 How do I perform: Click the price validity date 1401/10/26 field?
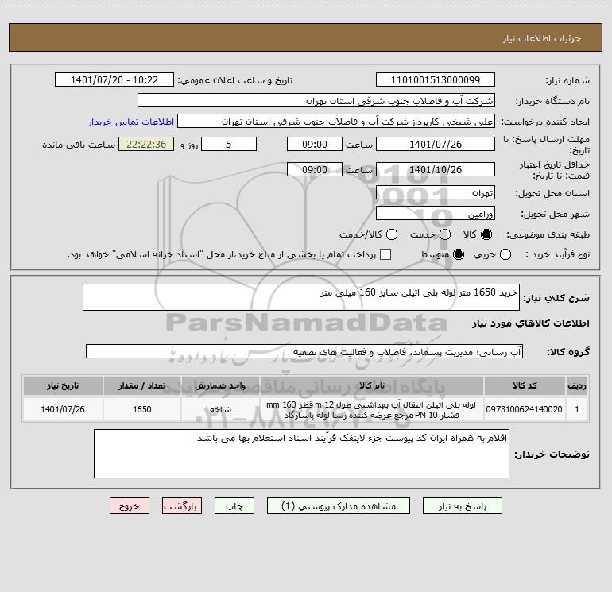point(436,170)
